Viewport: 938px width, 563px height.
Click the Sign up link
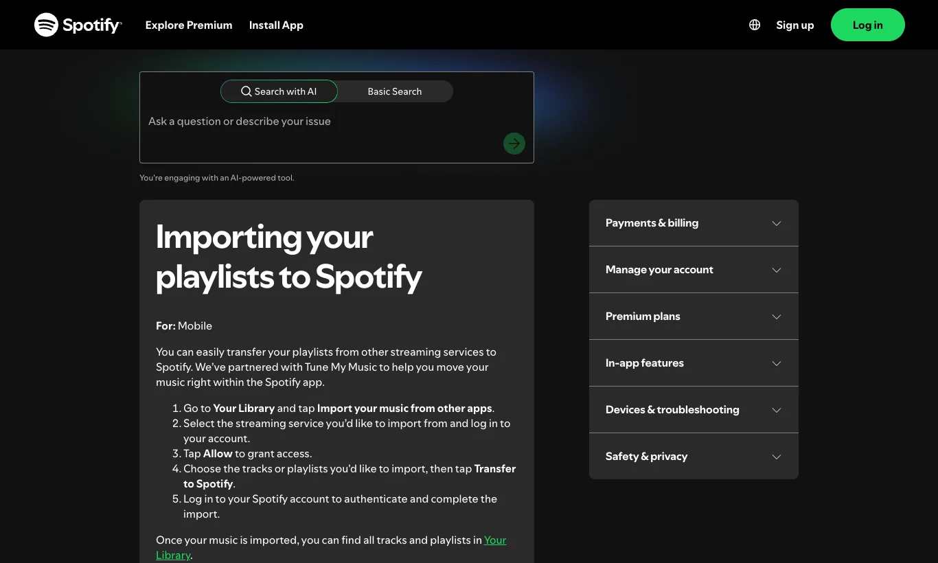(x=795, y=25)
